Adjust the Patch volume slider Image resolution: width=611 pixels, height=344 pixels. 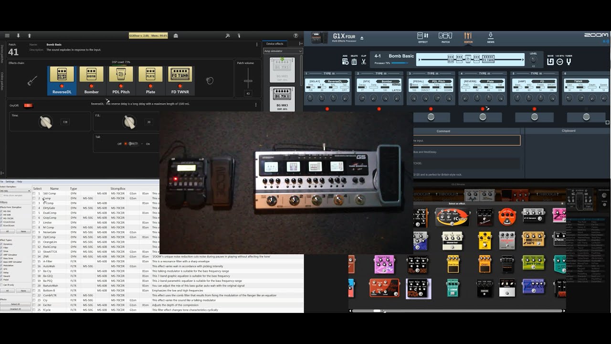pos(248,81)
